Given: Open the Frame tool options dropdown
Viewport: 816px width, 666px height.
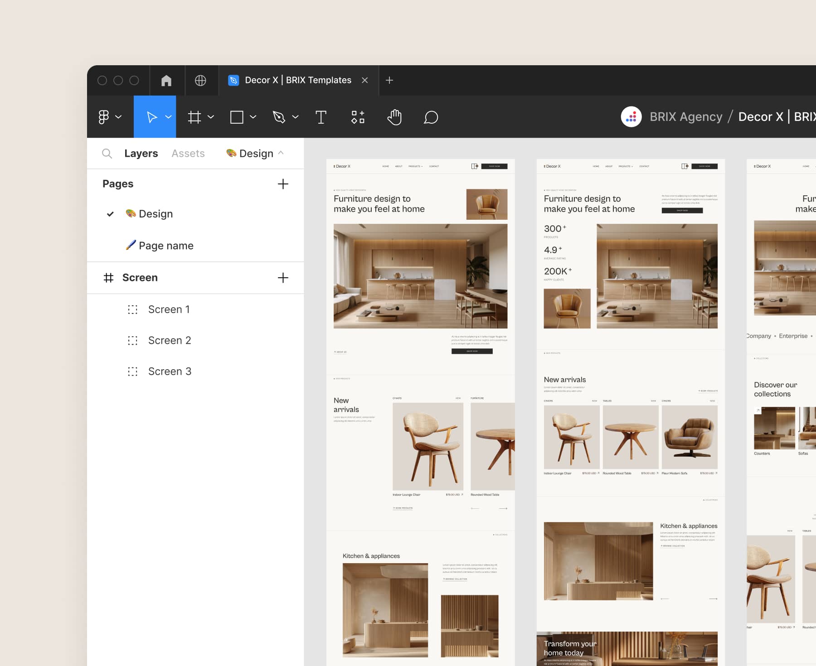Looking at the screenshot, I should tap(211, 117).
